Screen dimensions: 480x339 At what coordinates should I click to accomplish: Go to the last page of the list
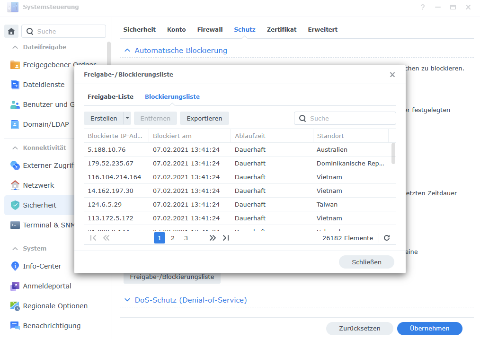click(226, 238)
